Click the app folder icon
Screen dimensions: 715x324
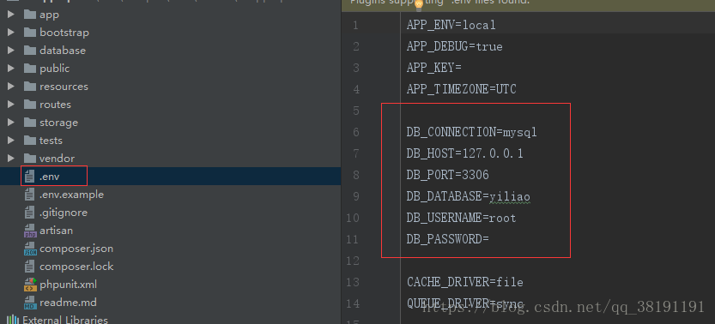[x=30, y=15]
